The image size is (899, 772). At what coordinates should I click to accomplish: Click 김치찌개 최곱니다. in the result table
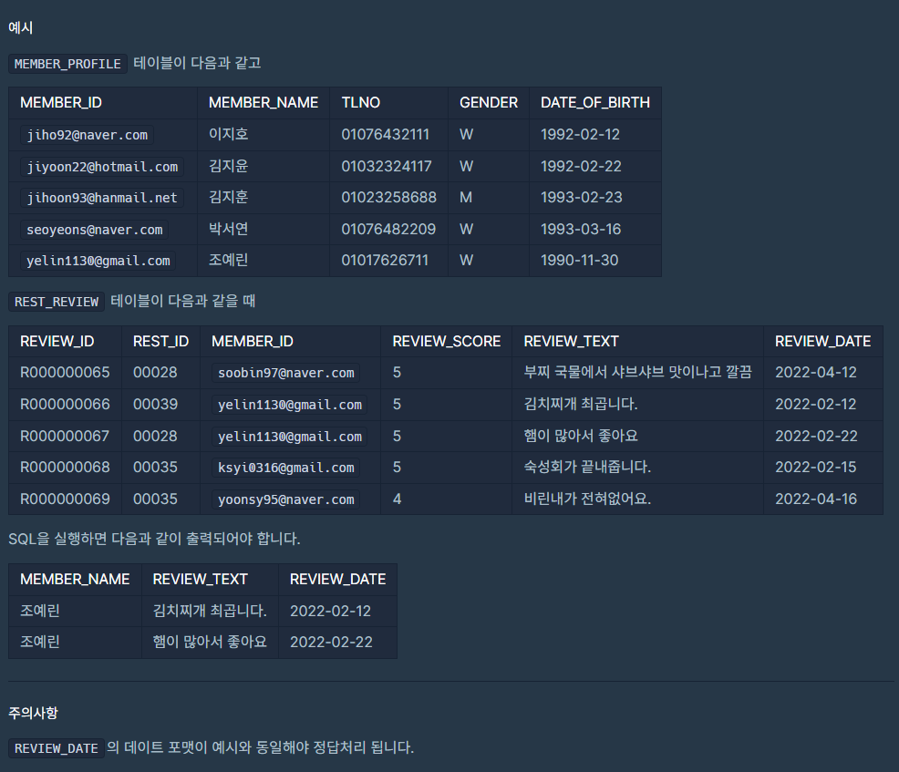pyautogui.click(x=210, y=611)
